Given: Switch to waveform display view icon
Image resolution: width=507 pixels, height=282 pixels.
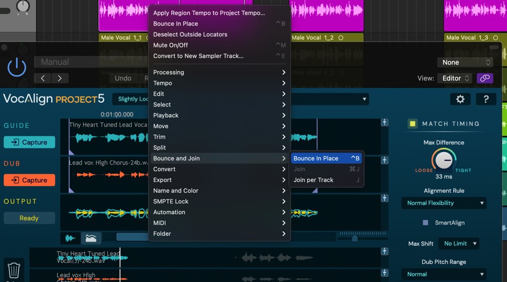Looking at the screenshot, I should pyautogui.click(x=70, y=238).
